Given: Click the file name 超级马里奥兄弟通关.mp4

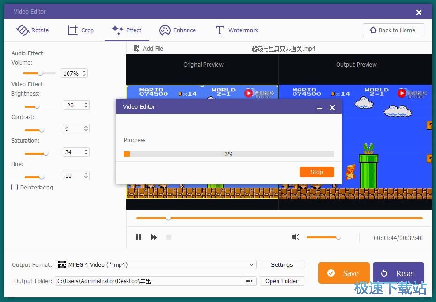Looking at the screenshot, I should (283, 49).
